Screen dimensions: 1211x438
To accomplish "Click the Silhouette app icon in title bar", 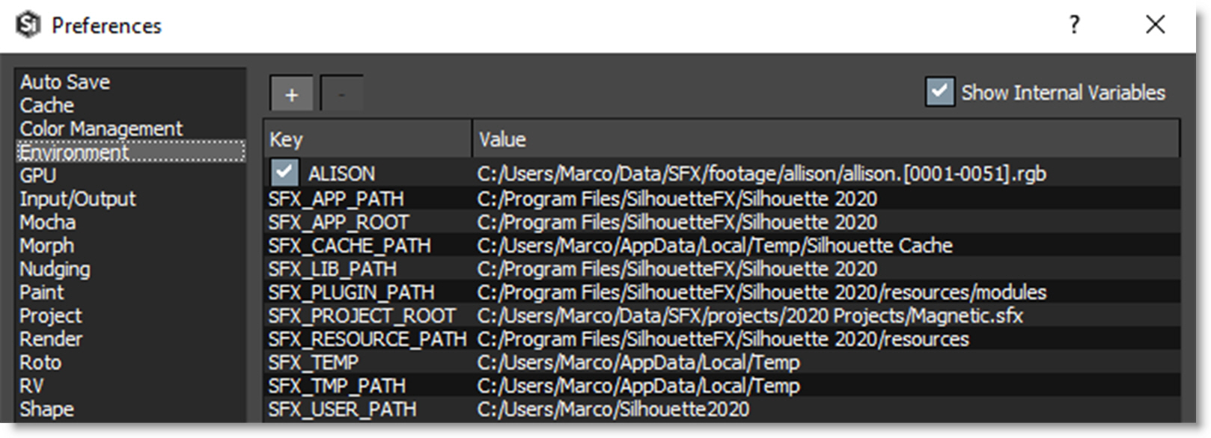I will [x=28, y=25].
